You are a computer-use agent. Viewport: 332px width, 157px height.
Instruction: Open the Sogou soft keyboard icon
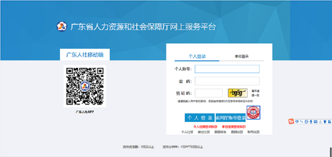click(315, 122)
